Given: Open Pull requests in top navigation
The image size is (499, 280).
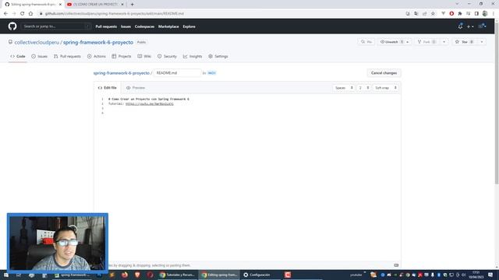Looking at the screenshot, I should point(106,26).
